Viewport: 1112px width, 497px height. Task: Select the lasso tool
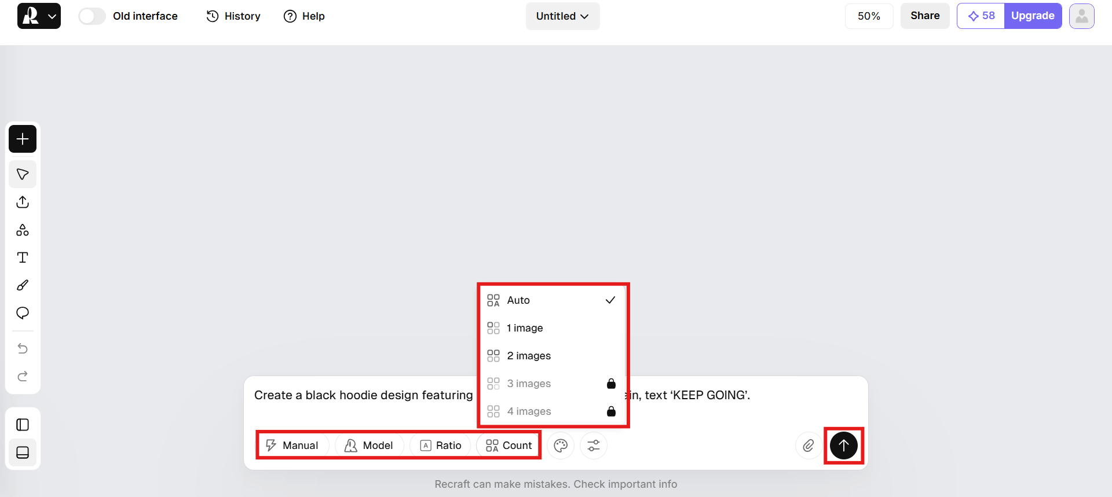[23, 313]
